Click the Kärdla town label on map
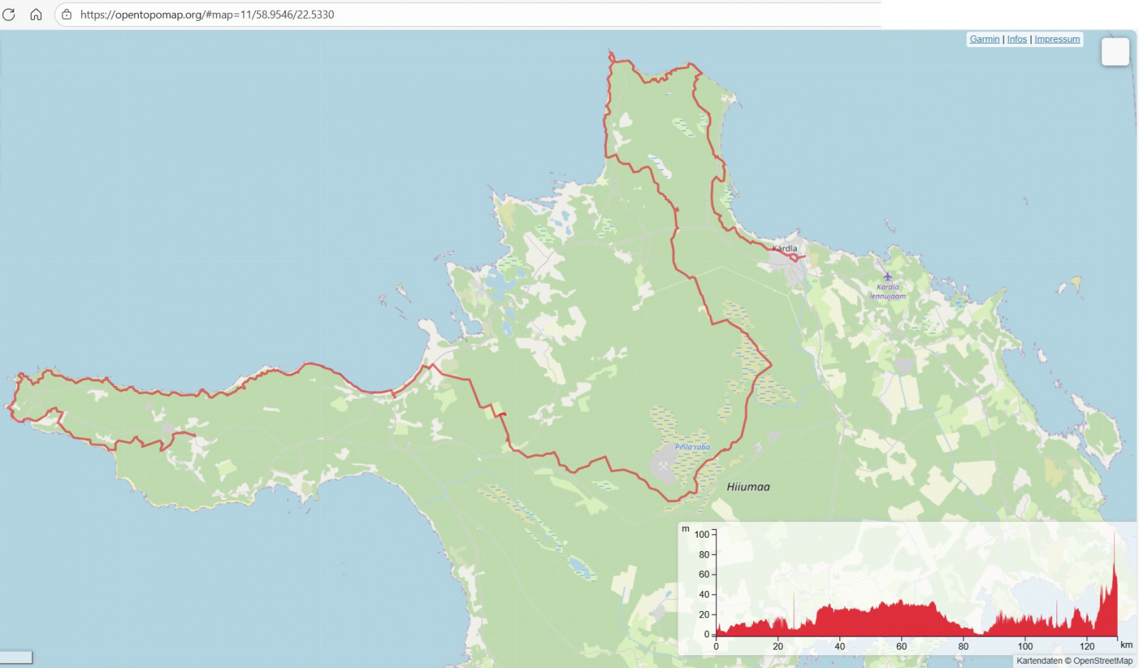 784,249
